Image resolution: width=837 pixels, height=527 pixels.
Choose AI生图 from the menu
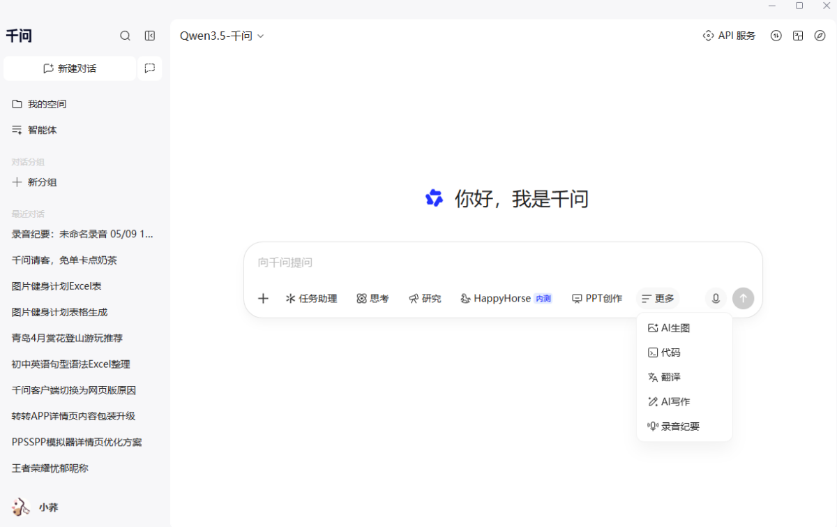(x=684, y=328)
